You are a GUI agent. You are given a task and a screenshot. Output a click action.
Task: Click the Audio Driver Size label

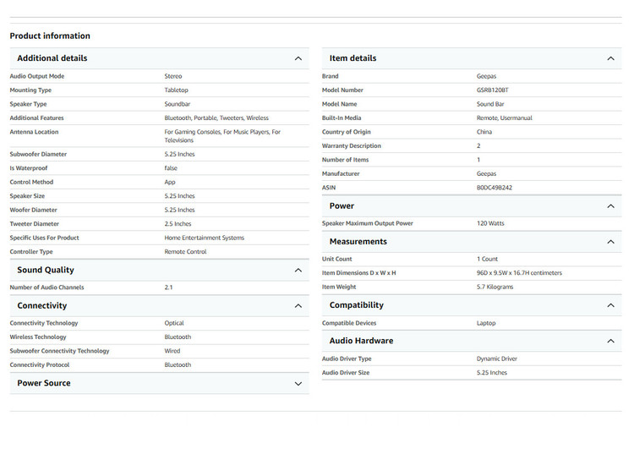(x=346, y=373)
